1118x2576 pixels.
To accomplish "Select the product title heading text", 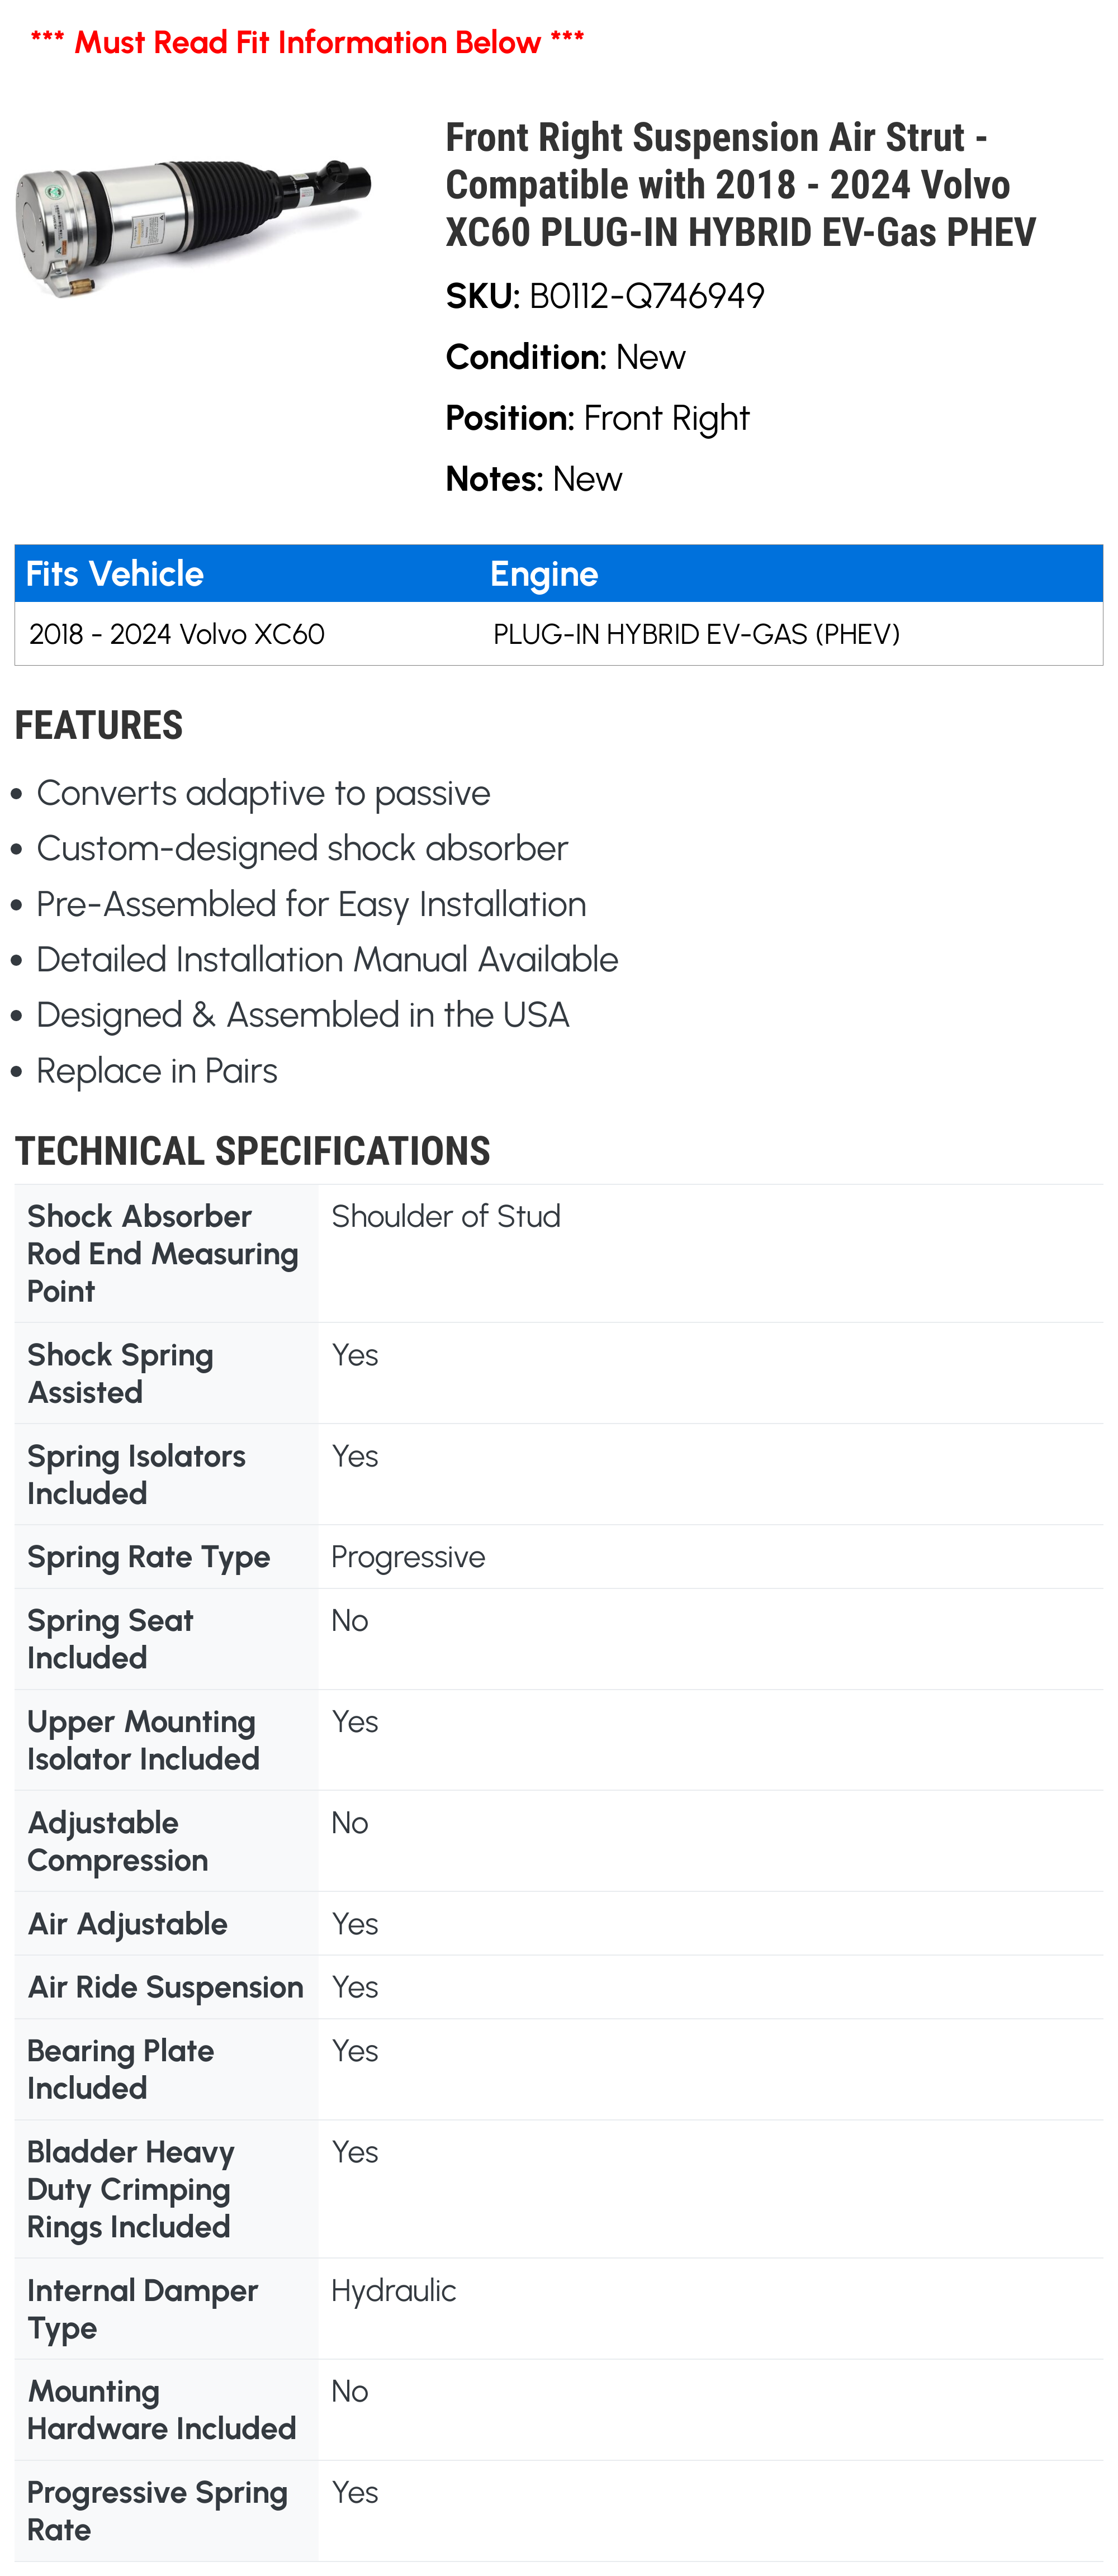I will pos(740,184).
